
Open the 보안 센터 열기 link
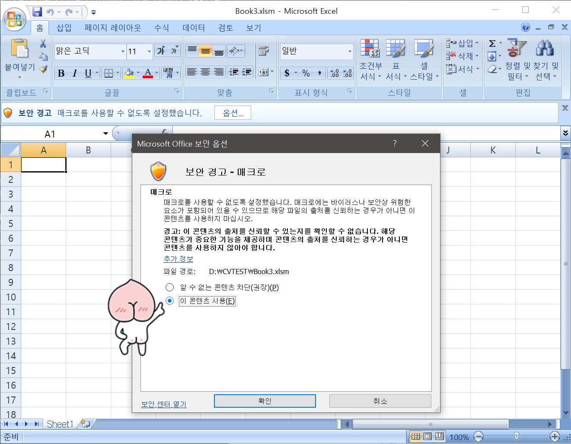(164, 404)
